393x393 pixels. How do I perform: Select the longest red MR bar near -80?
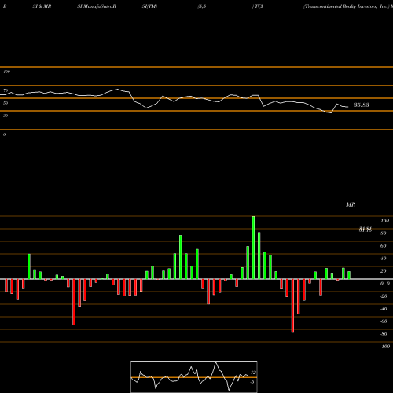click(x=292, y=306)
